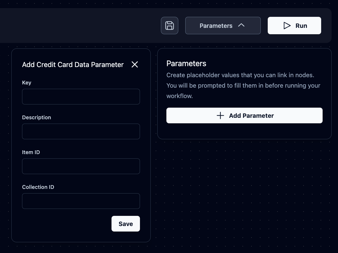
Task: Close the Add Credit Card Data Parameter panel
Action: click(135, 64)
